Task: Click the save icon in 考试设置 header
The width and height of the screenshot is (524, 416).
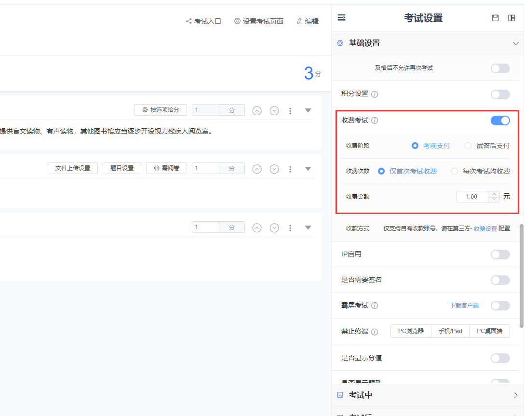Action: 495,18
